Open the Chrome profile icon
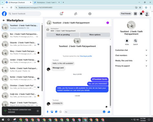This screenshot has height=122, width=153. point(146,8)
